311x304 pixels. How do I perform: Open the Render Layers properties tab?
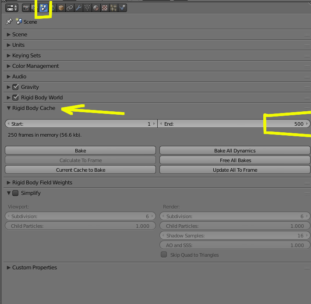(34, 8)
